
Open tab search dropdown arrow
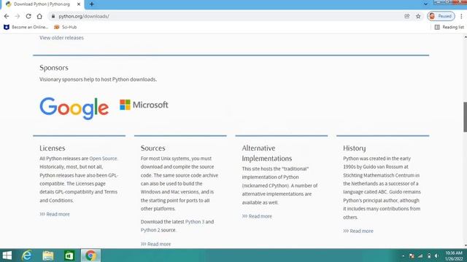click(425, 4)
